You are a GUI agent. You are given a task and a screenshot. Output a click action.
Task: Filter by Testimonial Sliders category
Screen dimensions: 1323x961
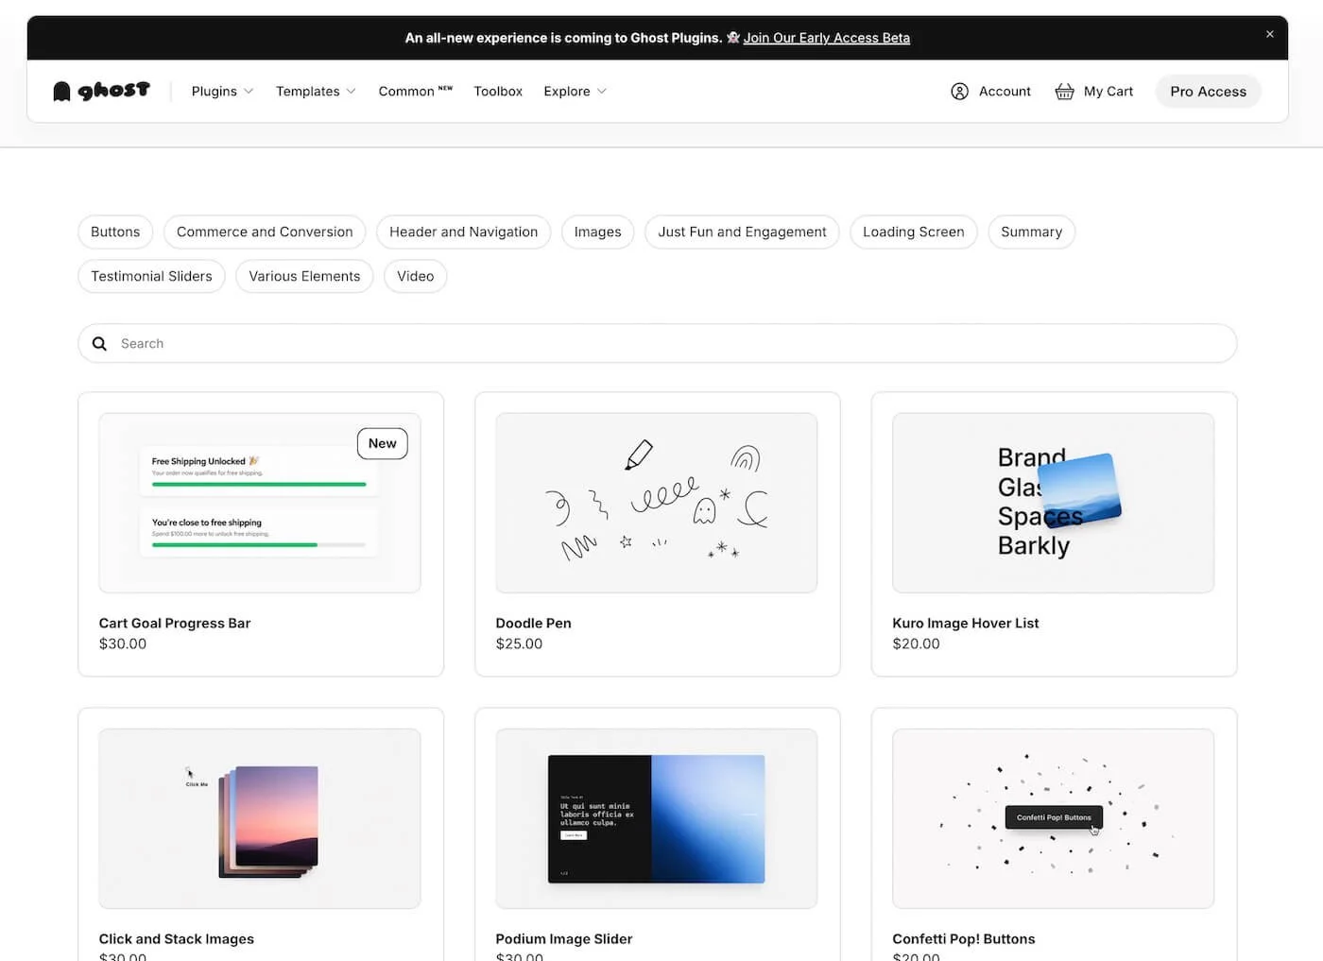point(151,276)
